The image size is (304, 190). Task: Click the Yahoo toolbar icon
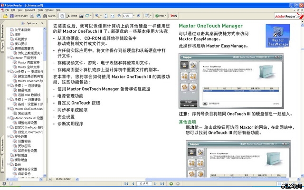coord(173,16)
